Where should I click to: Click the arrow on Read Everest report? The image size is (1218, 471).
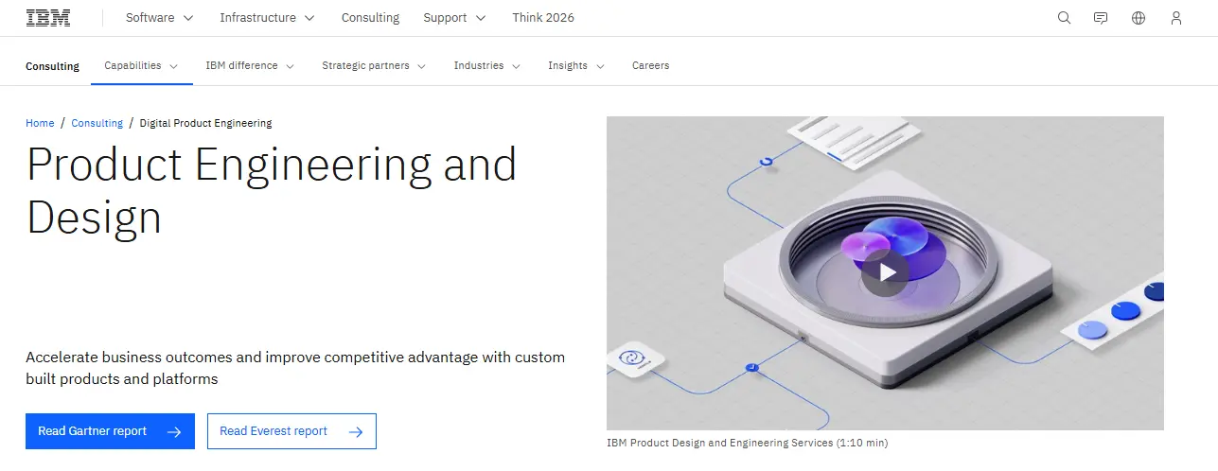click(x=356, y=431)
